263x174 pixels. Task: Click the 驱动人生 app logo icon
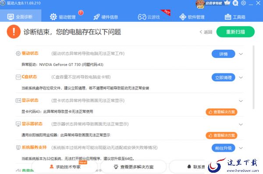(x=3, y=3)
